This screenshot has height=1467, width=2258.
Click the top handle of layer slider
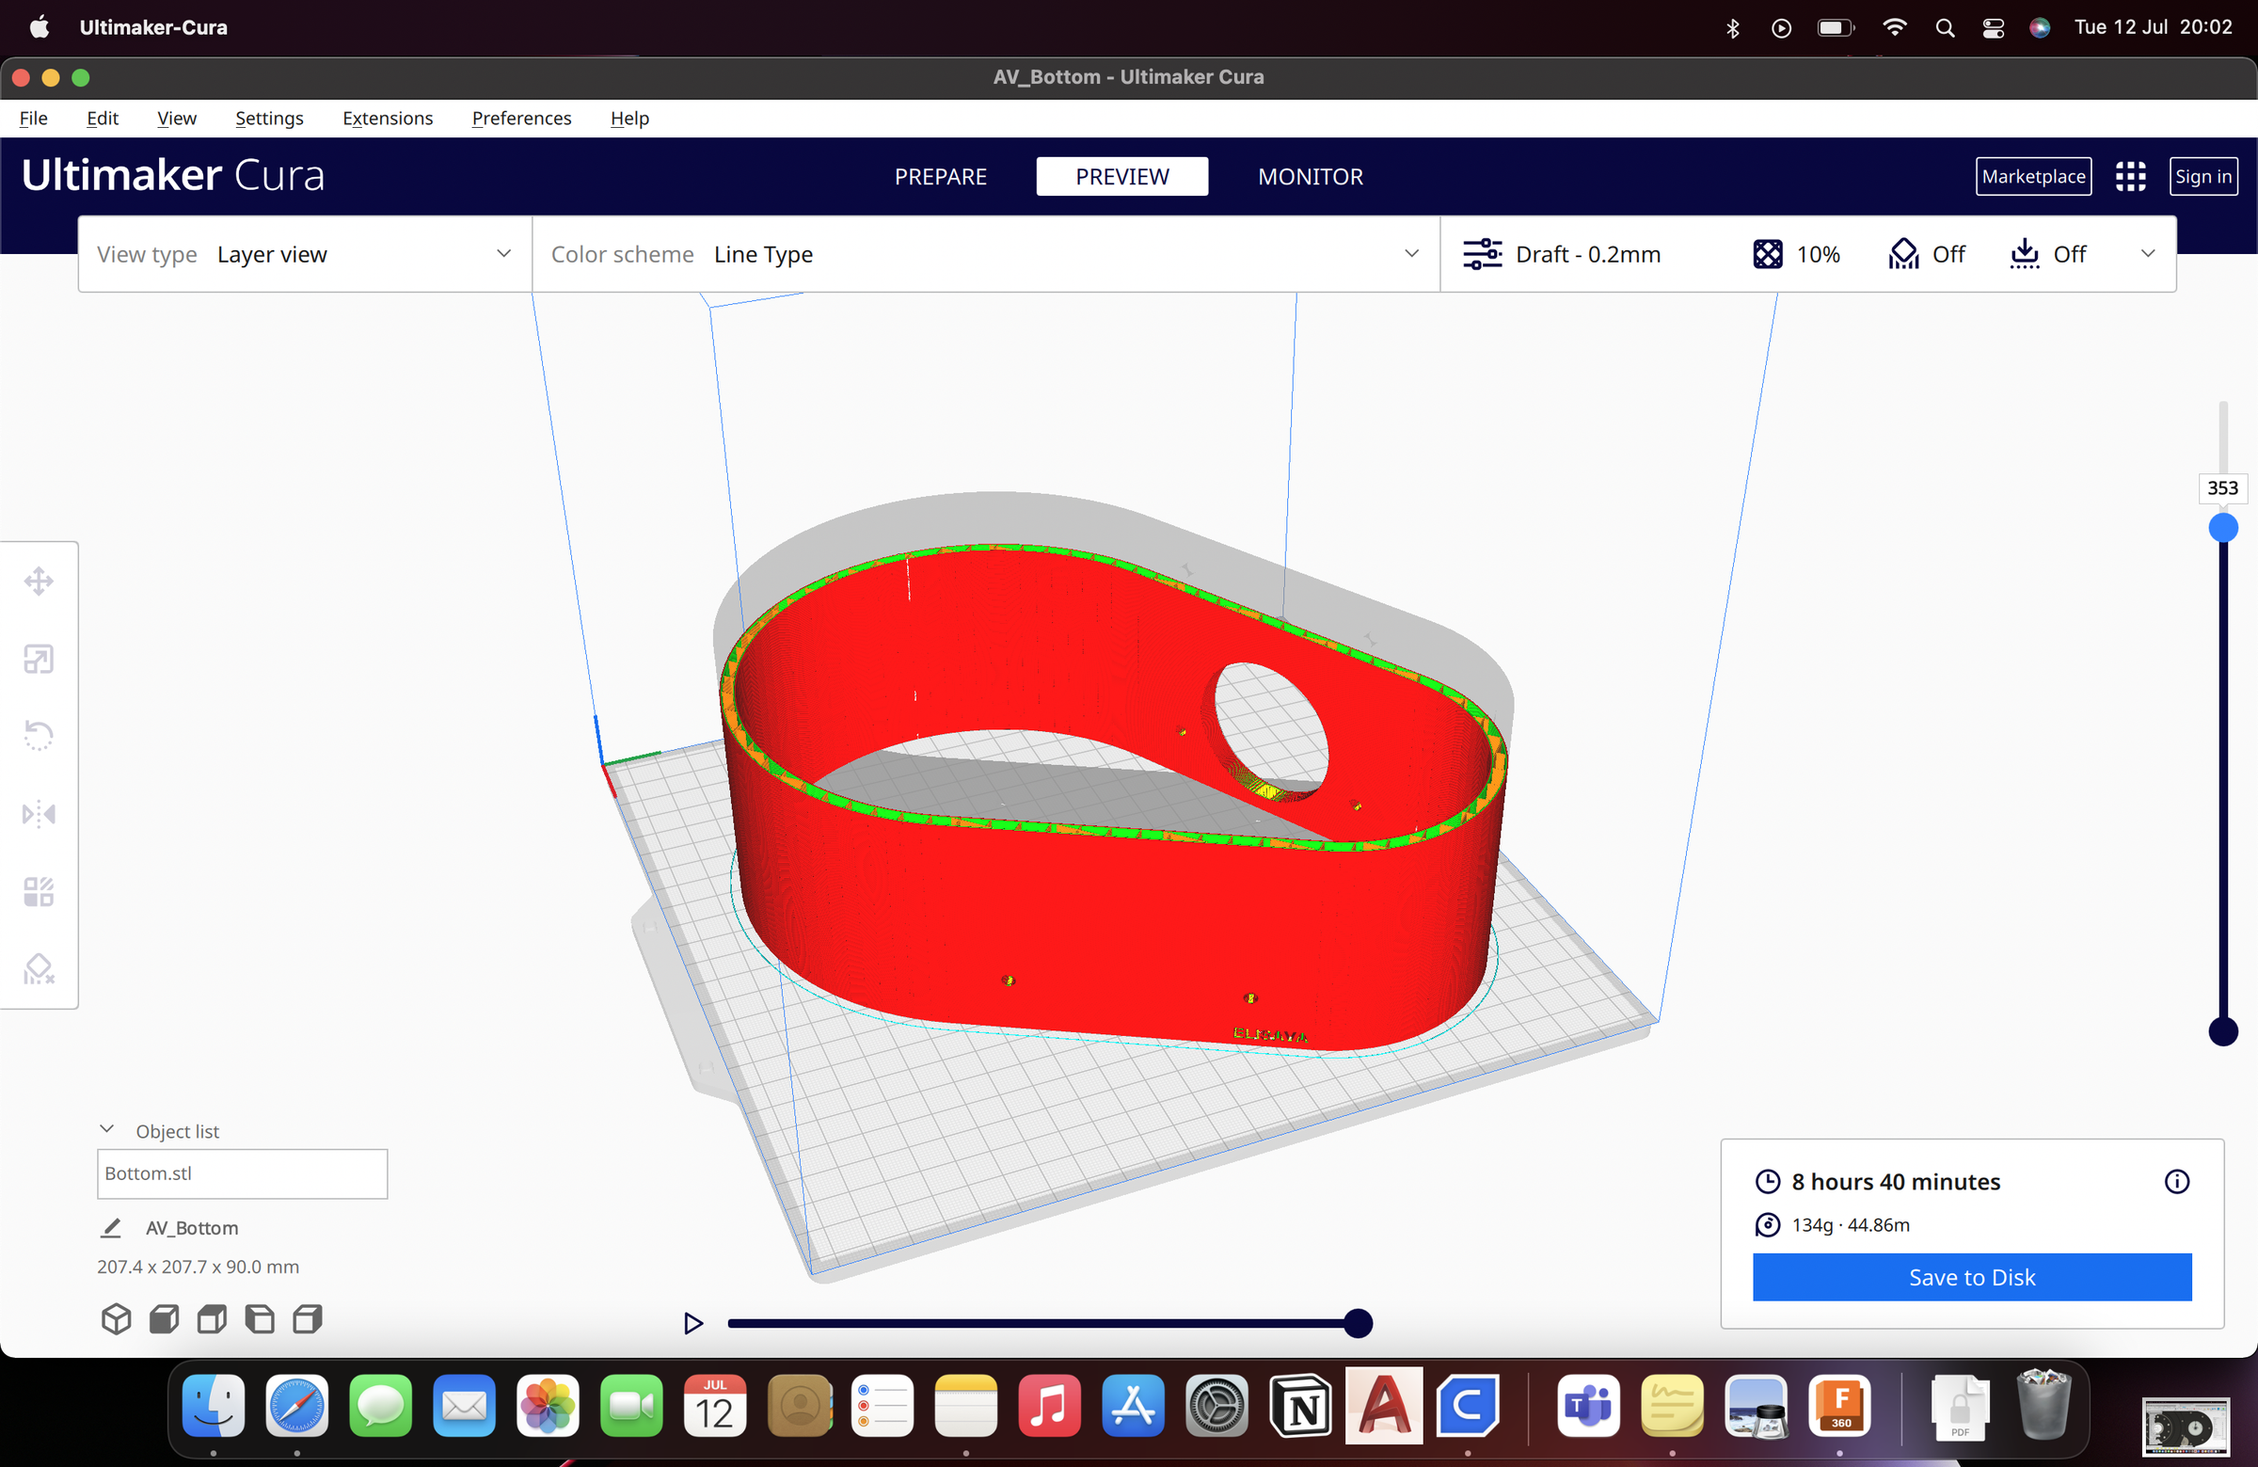(x=2223, y=528)
